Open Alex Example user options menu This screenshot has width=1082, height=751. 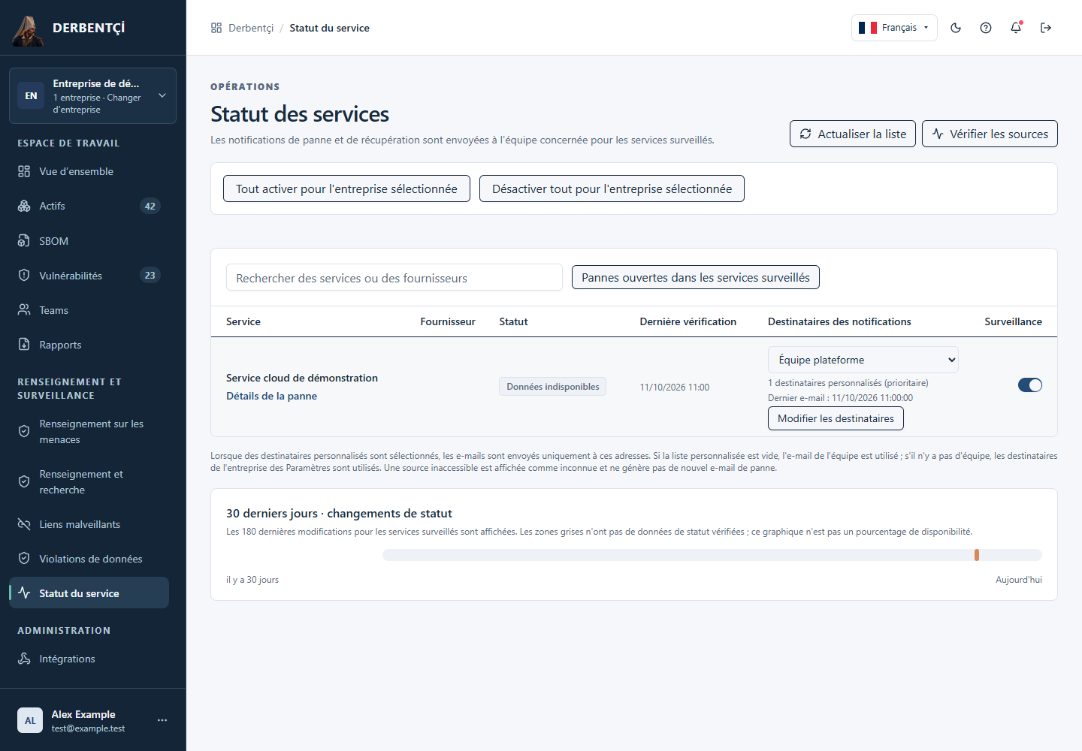162,720
